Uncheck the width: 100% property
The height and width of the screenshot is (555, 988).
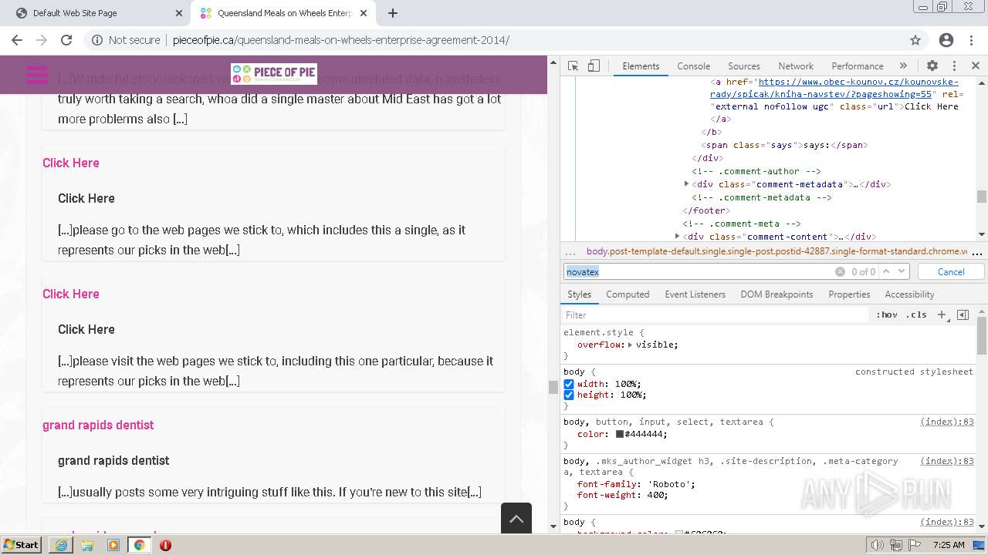[x=569, y=384]
